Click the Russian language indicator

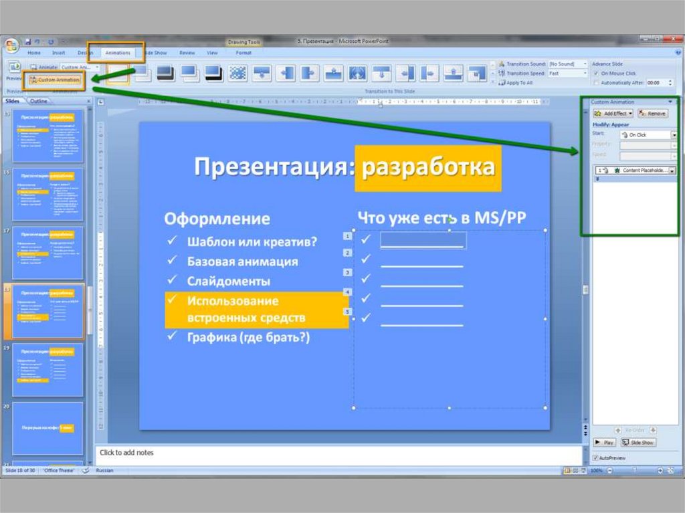point(105,471)
